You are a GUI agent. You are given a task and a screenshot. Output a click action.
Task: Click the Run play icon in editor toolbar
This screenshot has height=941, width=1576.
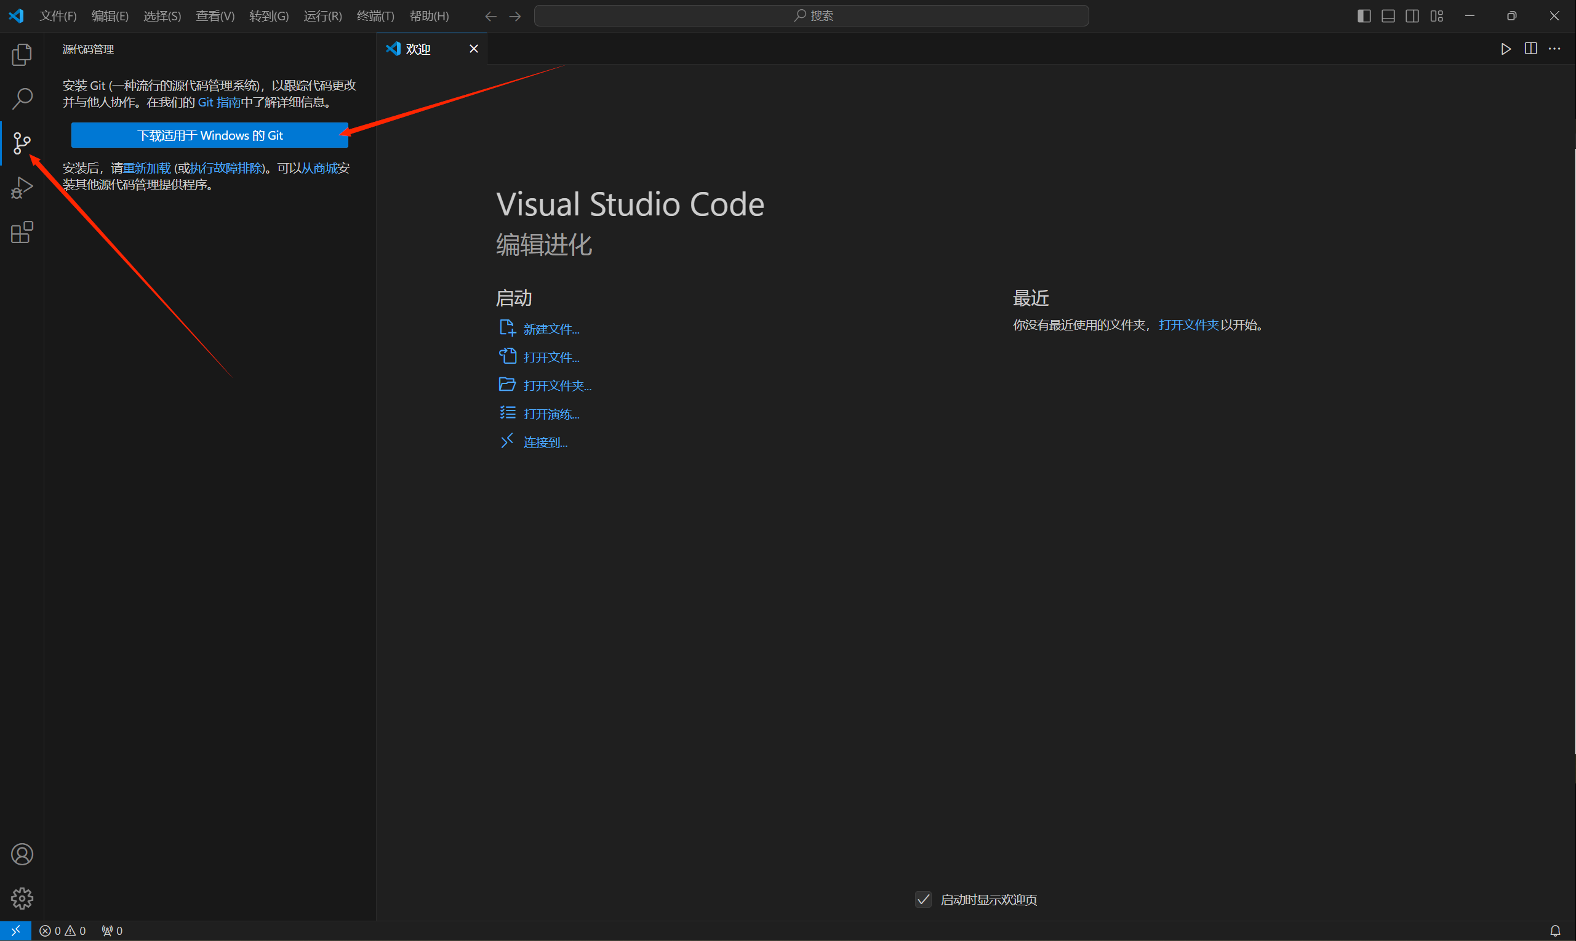[x=1506, y=49]
